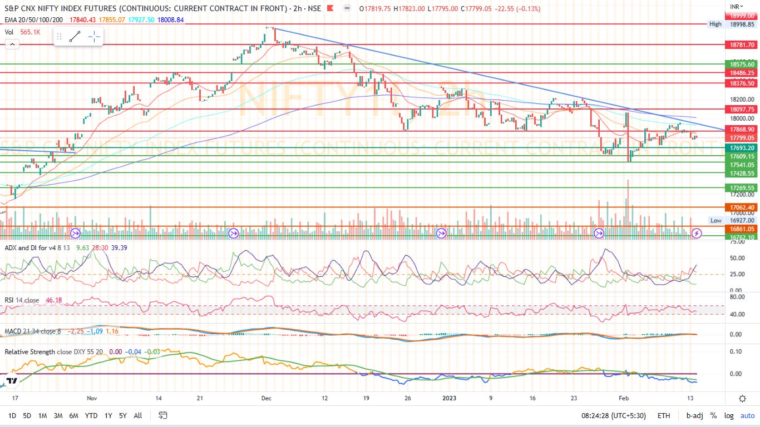Click EMA 200 value 18008.84
760x427 pixels.
171,19
